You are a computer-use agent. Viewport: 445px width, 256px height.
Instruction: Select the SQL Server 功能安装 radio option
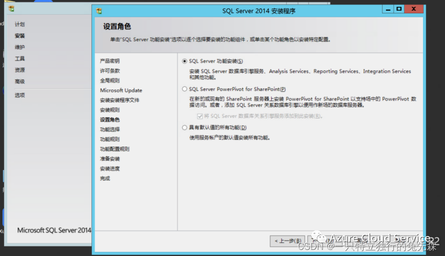[185, 61]
